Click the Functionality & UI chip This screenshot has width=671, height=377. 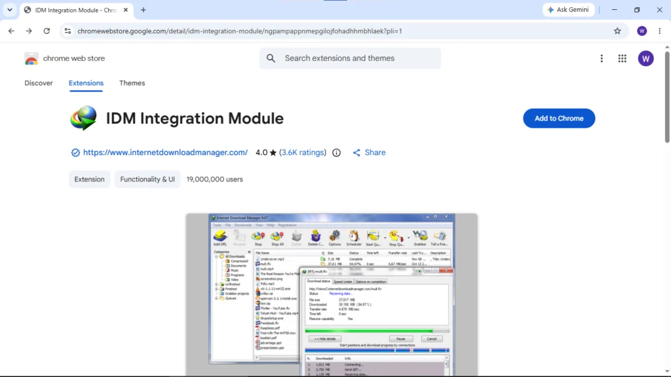(x=147, y=179)
